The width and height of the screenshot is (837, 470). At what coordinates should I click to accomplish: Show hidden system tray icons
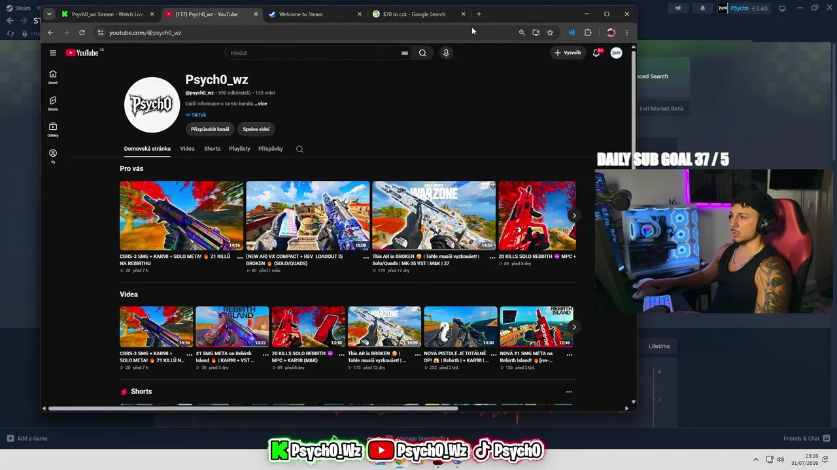tap(756, 460)
